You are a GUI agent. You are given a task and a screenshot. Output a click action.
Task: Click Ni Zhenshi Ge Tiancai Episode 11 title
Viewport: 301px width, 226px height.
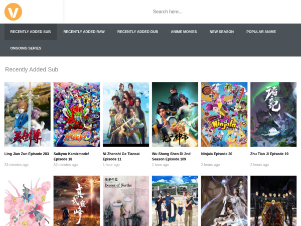[x=121, y=156]
